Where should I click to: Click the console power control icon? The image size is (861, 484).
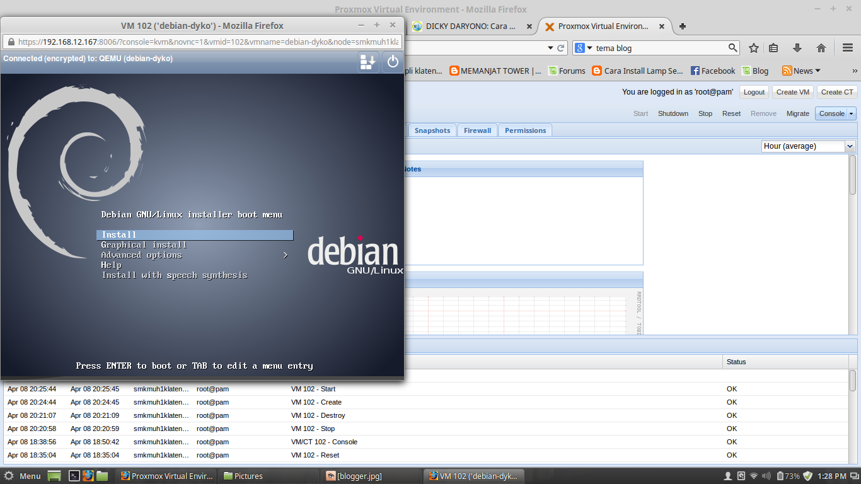[x=393, y=62]
